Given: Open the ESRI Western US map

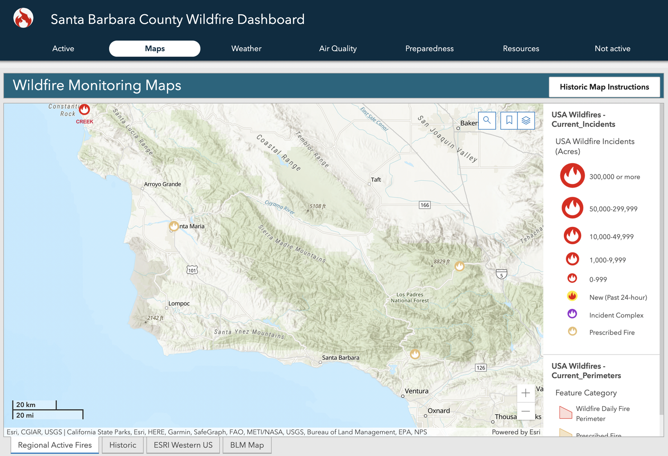Looking at the screenshot, I should click(x=183, y=445).
